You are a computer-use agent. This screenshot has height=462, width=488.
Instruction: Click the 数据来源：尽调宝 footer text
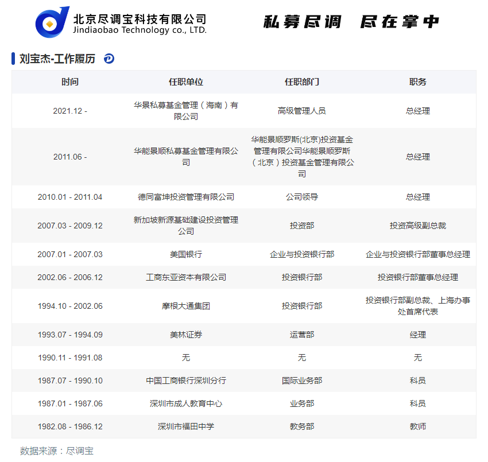[x=57, y=451]
